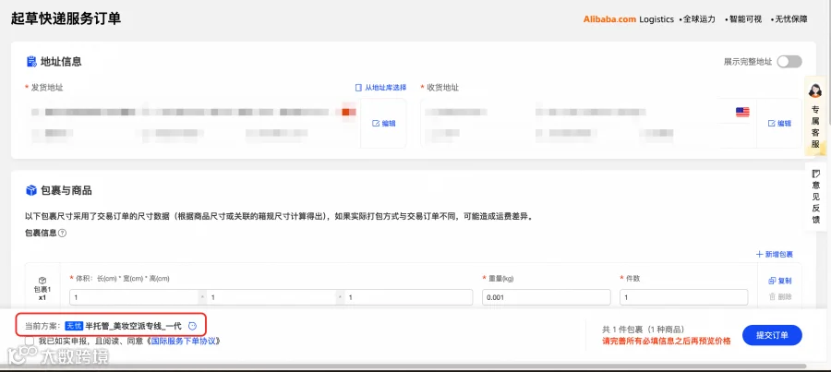
Task: Edit the receiving address
Action: [779, 124]
